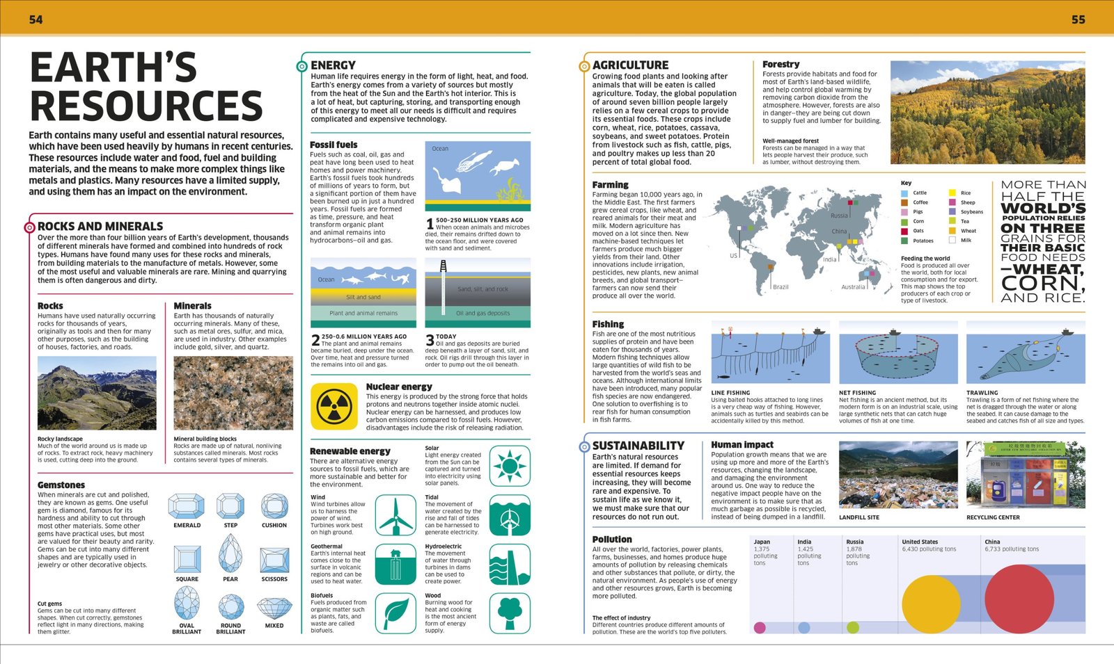Select the Hydroelectric dam icon
Viewport: 1114px width, 664px height.
(510, 564)
